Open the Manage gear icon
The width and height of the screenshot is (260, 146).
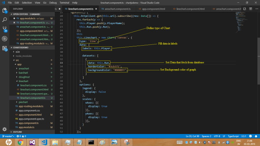pyautogui.click(x=5, y=129)
